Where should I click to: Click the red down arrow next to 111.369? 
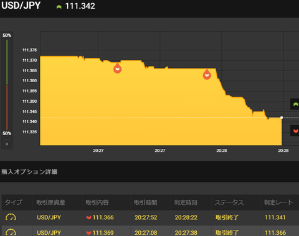click(x=88, y=233)
